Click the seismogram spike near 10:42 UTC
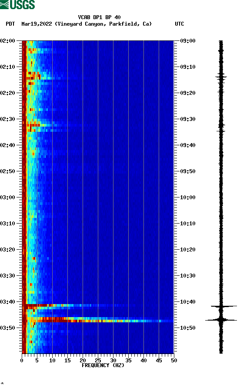Screen dimensions: 240x388 click(223, 306)
